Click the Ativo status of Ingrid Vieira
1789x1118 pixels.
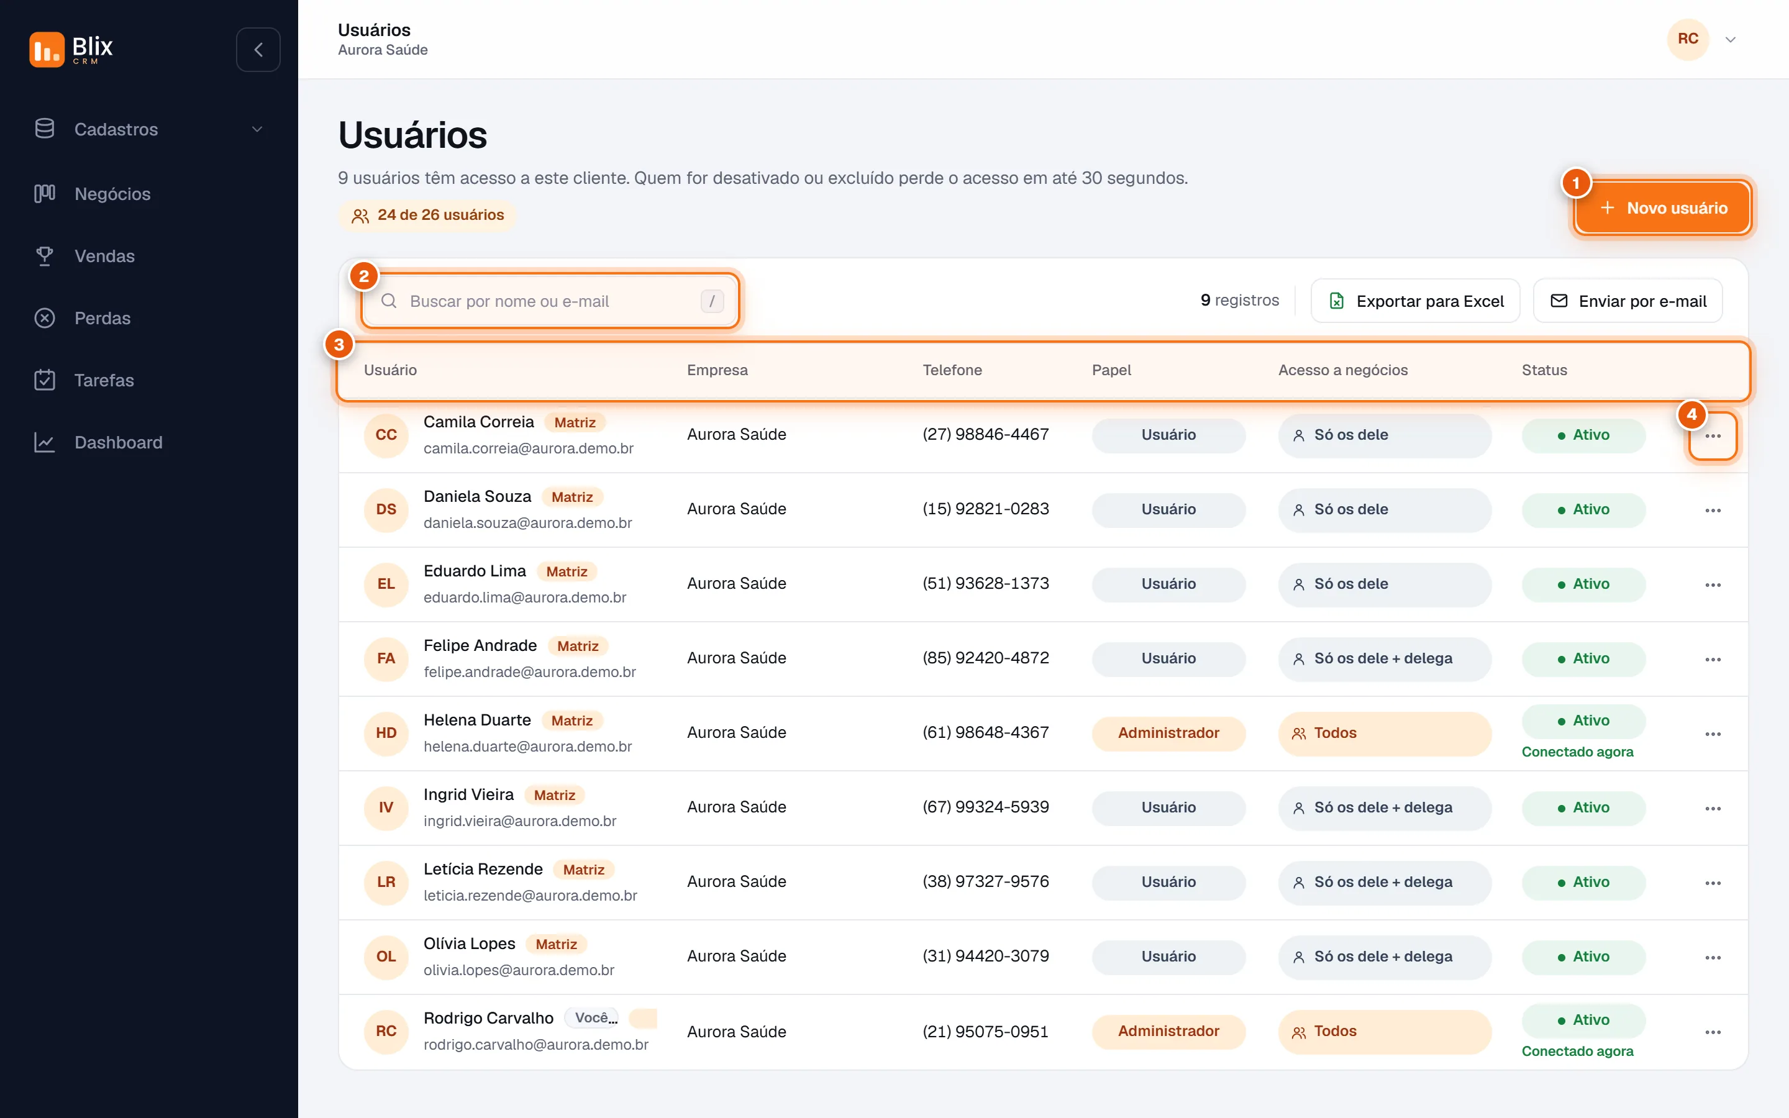pyautogui.click(x=1583, y=807)
